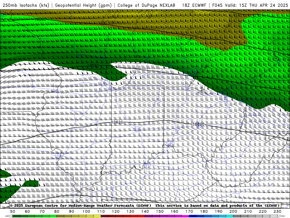Click the darkest green swatch starting the color bar
The image size is (290, 218).
coord(16,216)
